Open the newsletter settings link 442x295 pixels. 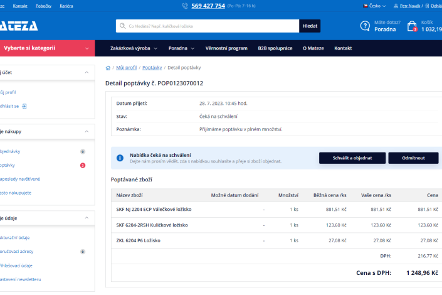(20, 279)
